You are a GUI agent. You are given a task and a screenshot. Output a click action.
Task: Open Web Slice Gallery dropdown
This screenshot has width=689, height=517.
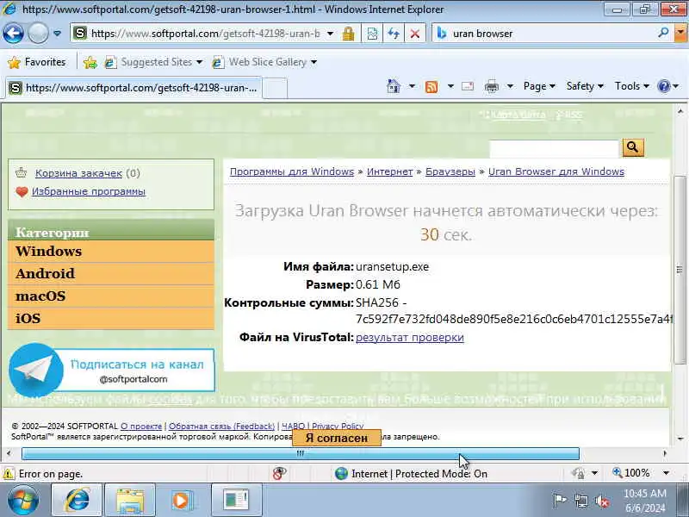pos(264,62)
